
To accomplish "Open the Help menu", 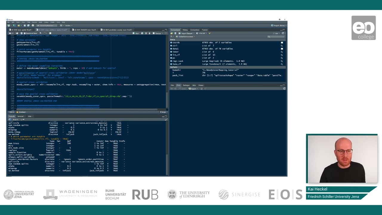I will [x=63, y=22].
